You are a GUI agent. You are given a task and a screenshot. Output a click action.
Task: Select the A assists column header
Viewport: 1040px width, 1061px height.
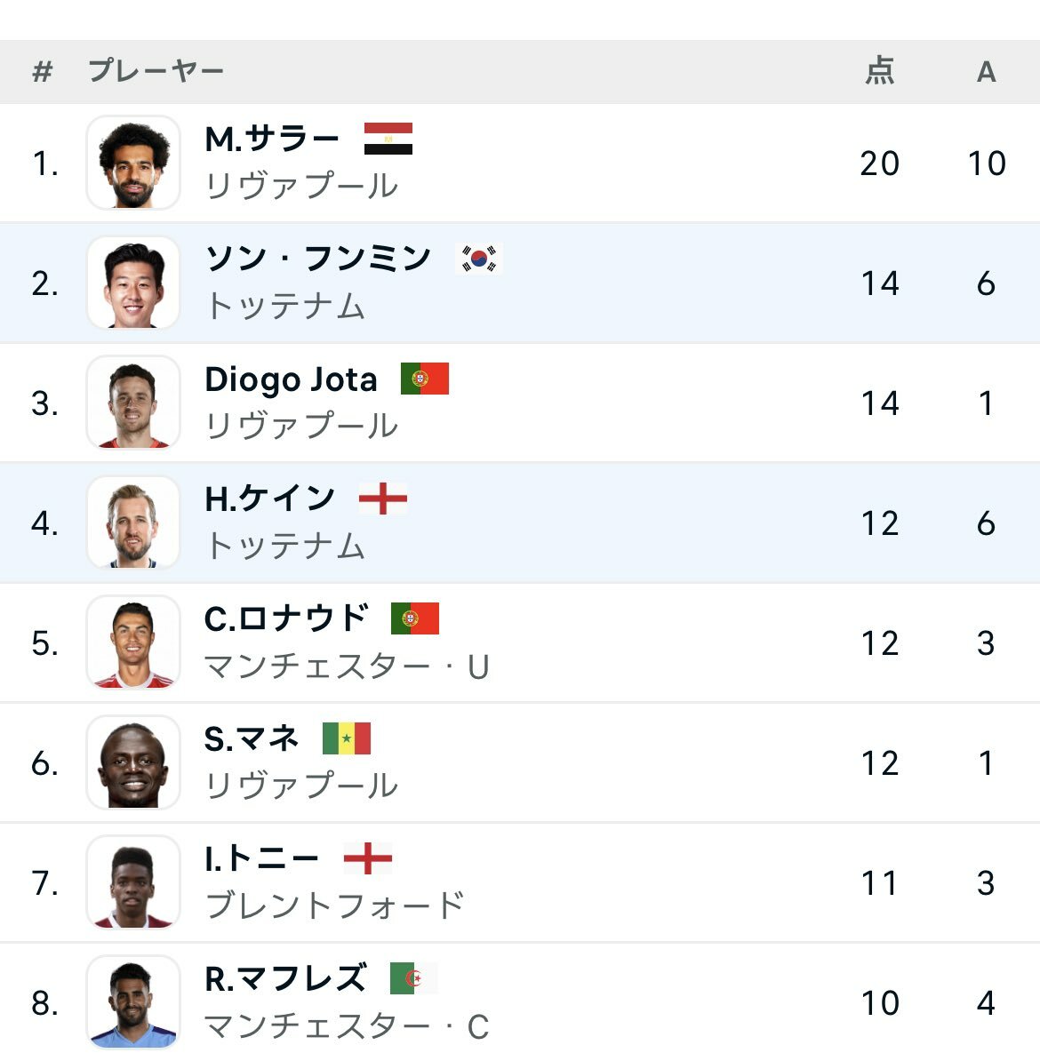(x=987, y=72)
